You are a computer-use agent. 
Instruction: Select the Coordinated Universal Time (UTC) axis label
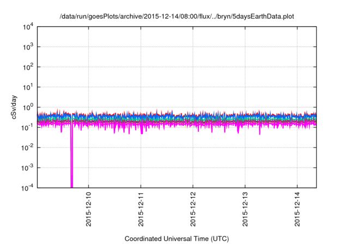pos(177,239)
